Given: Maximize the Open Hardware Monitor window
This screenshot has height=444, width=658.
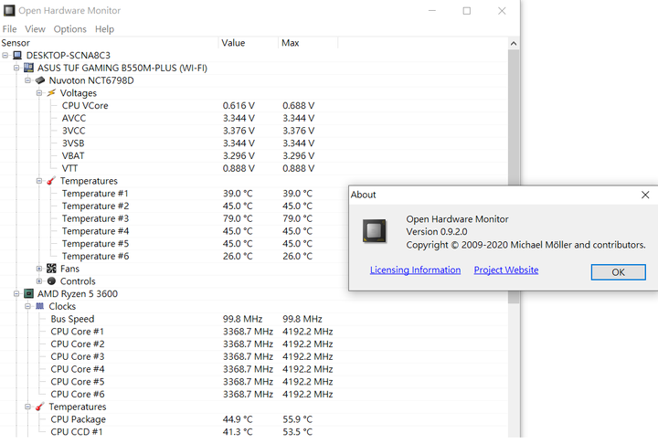Looking at the screenshot, I should (x=467, y=11).
